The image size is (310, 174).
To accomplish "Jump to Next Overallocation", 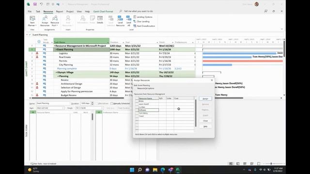I will (x=144, y=26).
